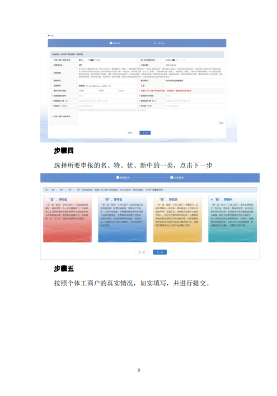Select step 1 circle in upper form header
Screen dimensions: 277x396
pos(111,43)
